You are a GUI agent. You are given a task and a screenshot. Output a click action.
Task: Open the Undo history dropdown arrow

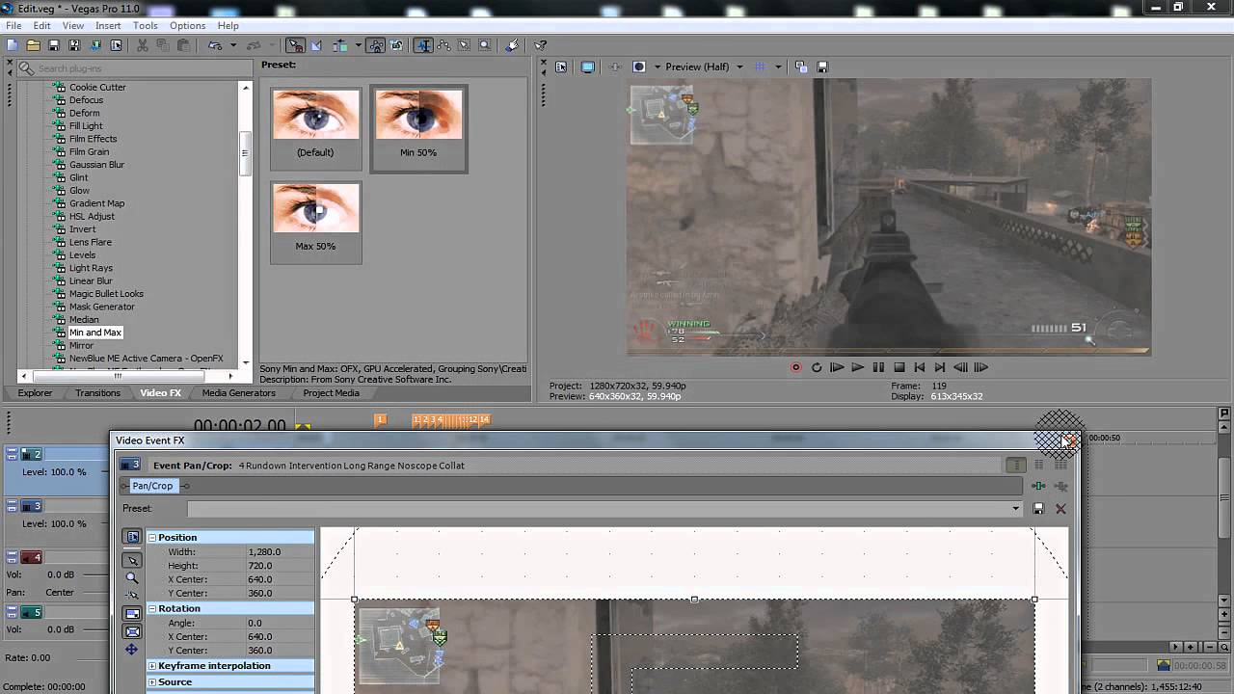[233, 45]
